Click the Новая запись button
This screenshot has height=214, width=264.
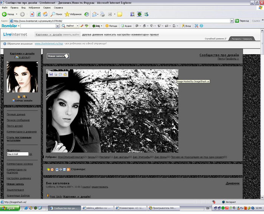tap(58, 56)
